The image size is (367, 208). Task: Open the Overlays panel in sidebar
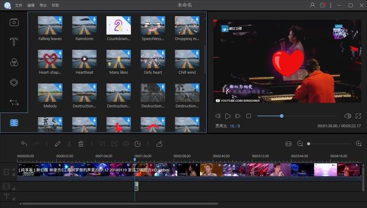click(14, 83)
